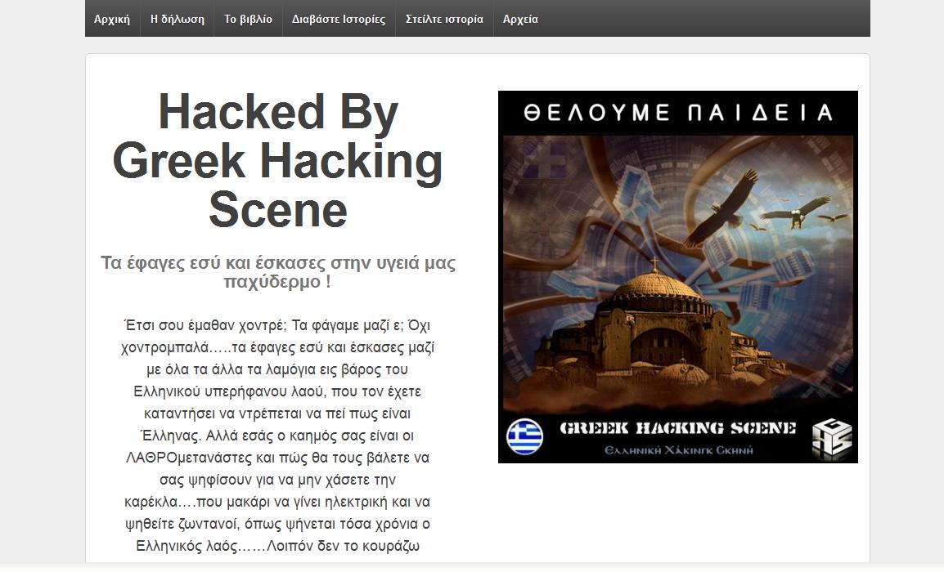Click the Hacked By Greek Hacking Scene heading
Viewport: 944px width, 572px height.
277,161
